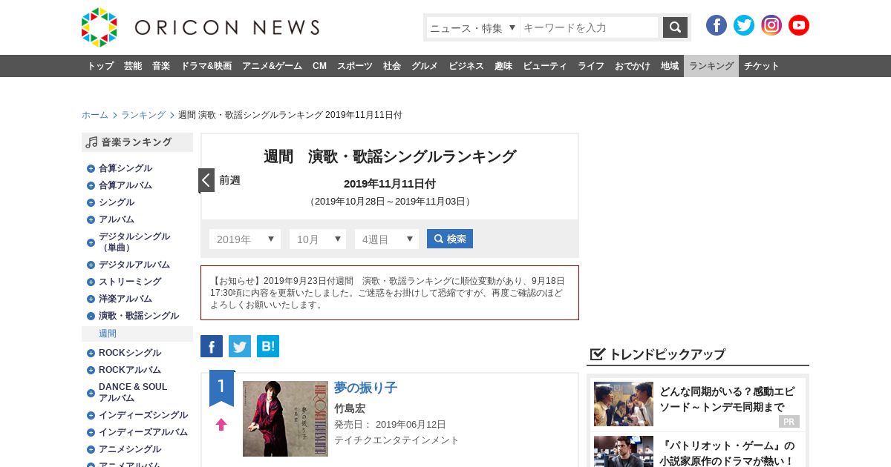The width and height of the screenshot is (891, 467).
Task: Expand デジタルアルバム plus icon
Action: [91, 265]
